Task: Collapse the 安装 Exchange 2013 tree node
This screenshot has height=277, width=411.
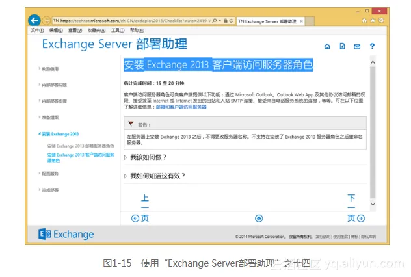Action: coord(39,134)
